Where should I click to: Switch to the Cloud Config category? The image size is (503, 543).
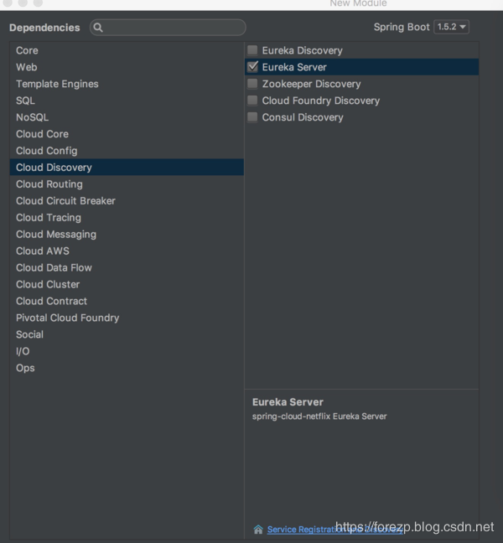tap(46, 151)
